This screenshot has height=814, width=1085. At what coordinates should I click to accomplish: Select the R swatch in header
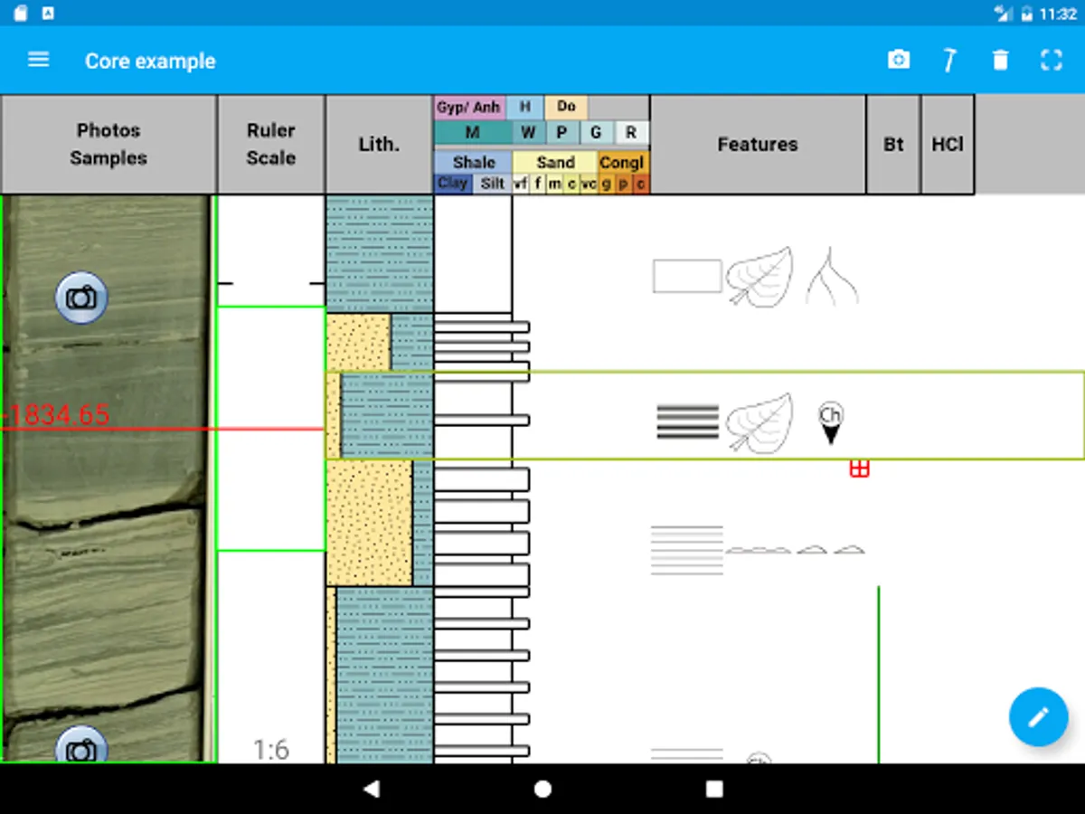coord(631,133)
